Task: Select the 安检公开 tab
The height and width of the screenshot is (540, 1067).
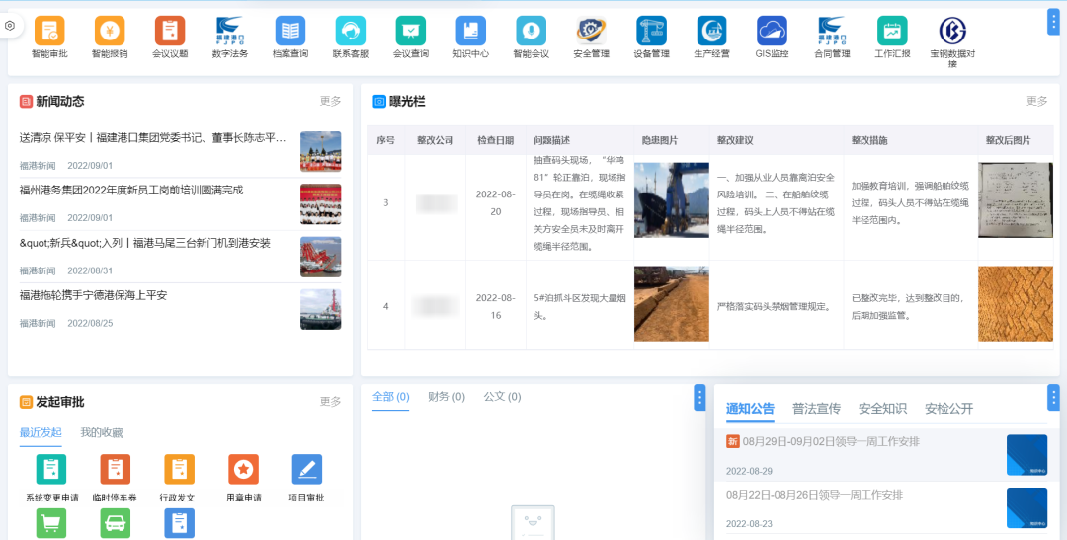Action: (948, 409)
